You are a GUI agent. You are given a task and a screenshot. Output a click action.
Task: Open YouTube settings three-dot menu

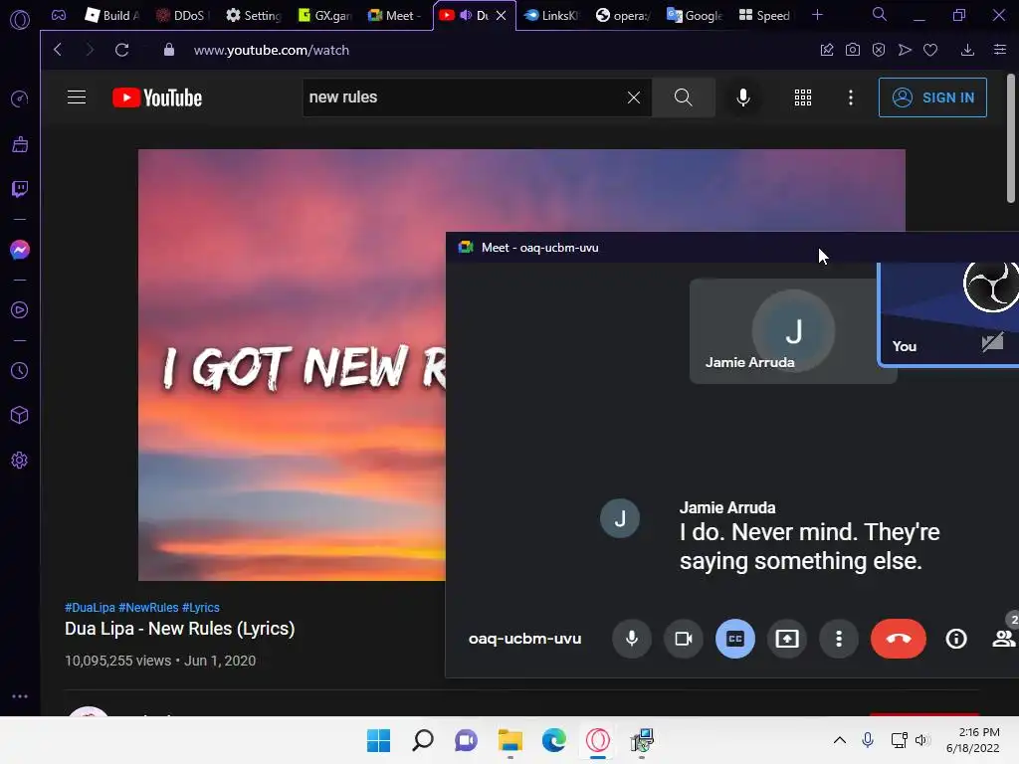851,97
